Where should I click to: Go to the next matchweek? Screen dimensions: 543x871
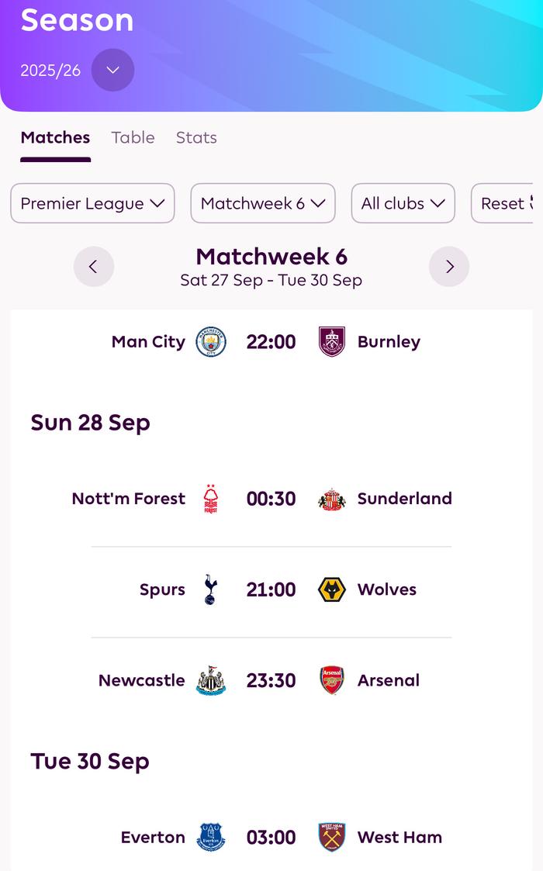[x=449, y=267]
